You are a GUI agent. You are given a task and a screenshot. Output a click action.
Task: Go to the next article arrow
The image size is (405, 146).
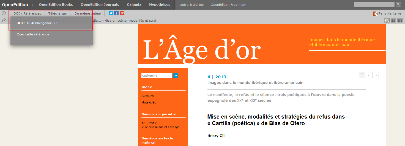coord(376,75)
